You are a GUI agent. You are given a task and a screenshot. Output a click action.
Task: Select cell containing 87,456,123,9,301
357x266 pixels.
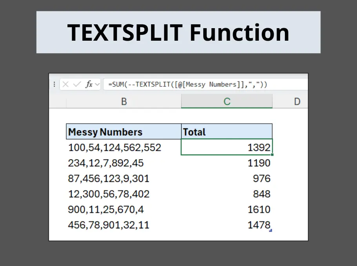[x=124, y=178]
